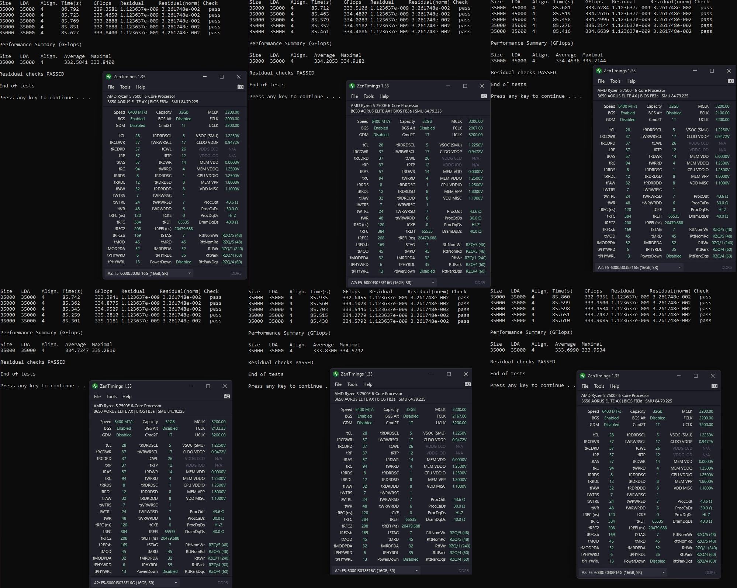Click screenshot camera icon in FCLK 2000.00 window
The width and height of the screenshot is (737, 588).
pos(241,87)
